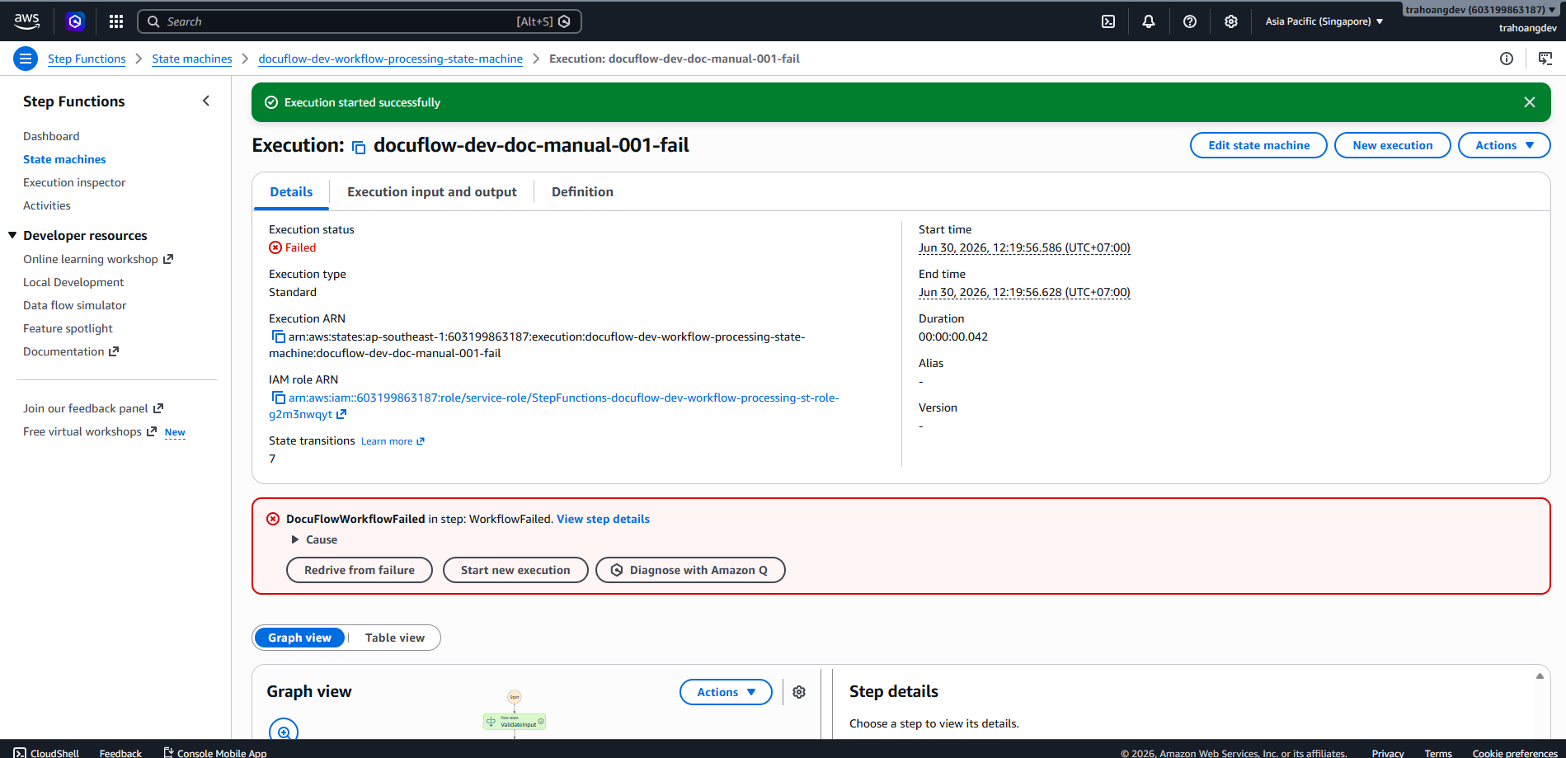Dismiss the 'Execution started successfully' banner
Viewport: 1566px width, 758px height.
click(x=1530, y=102)
